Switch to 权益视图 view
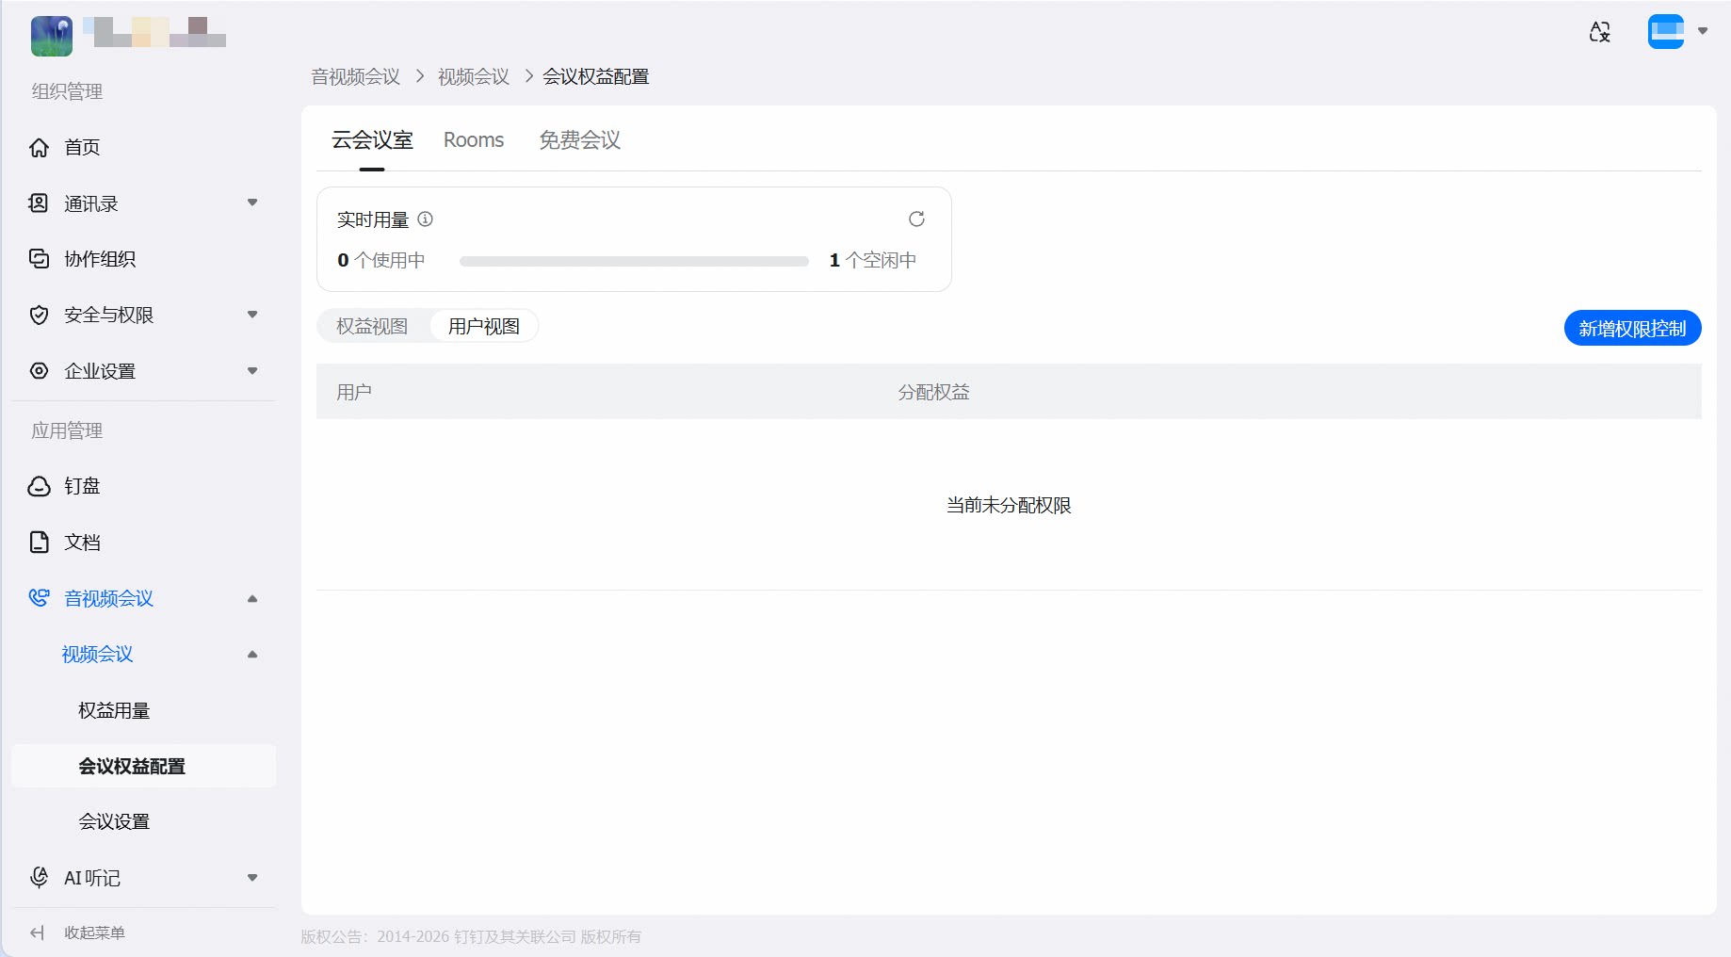 tap(373, 326)
